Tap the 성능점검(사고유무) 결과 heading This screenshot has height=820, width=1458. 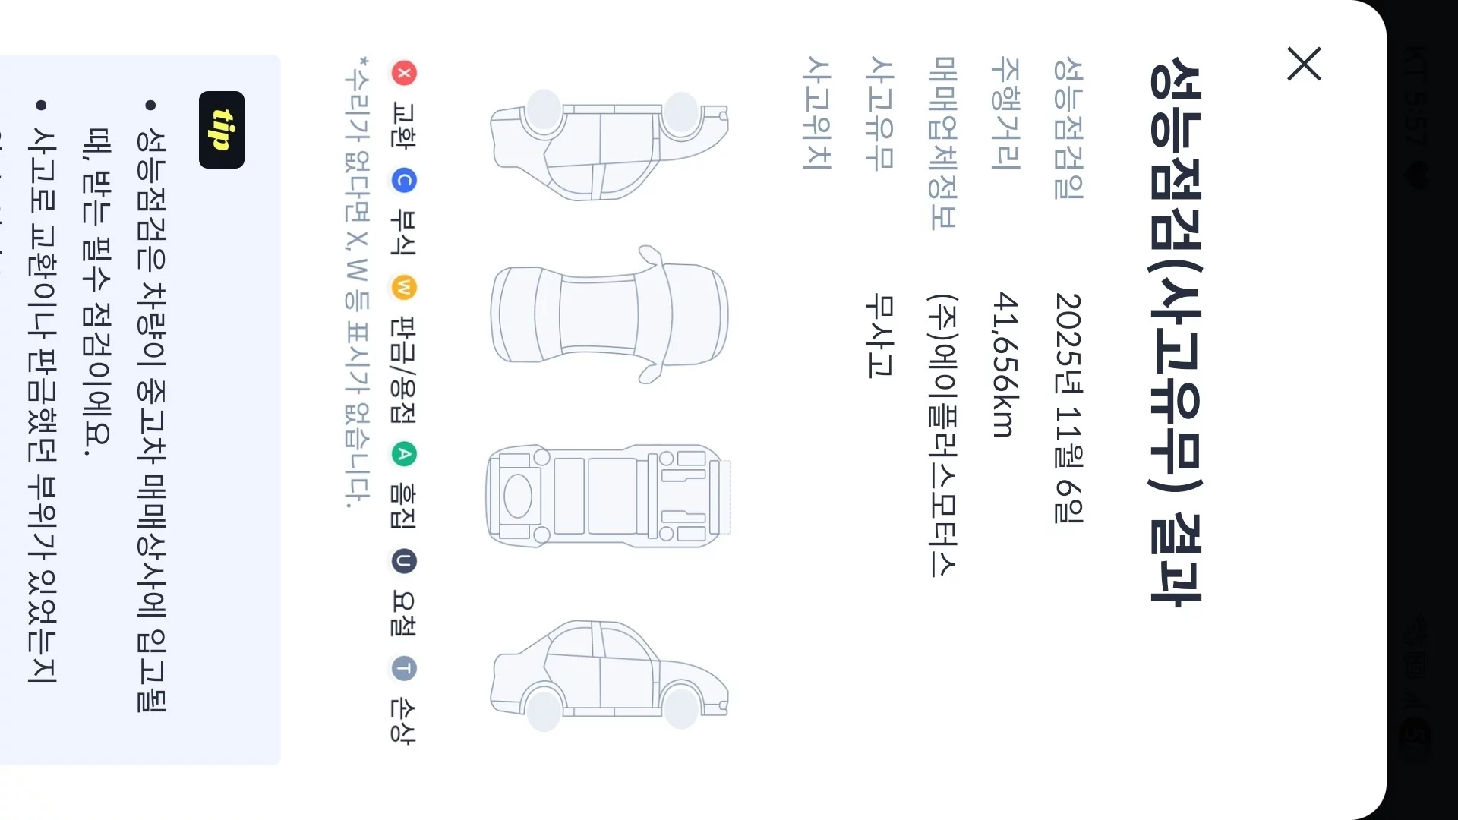click(x=1176, y=332)
